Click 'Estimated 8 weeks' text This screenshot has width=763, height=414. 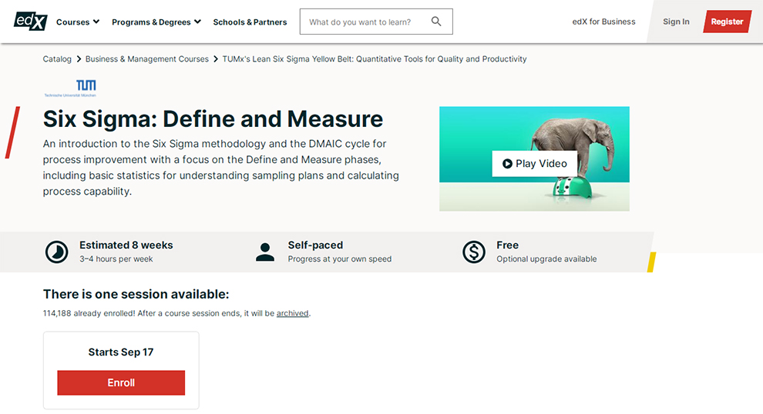pos(126,245)
